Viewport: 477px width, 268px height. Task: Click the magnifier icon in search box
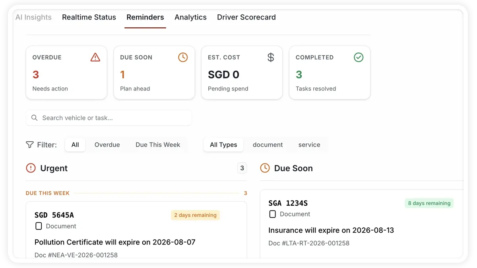(x=35, y=118)
